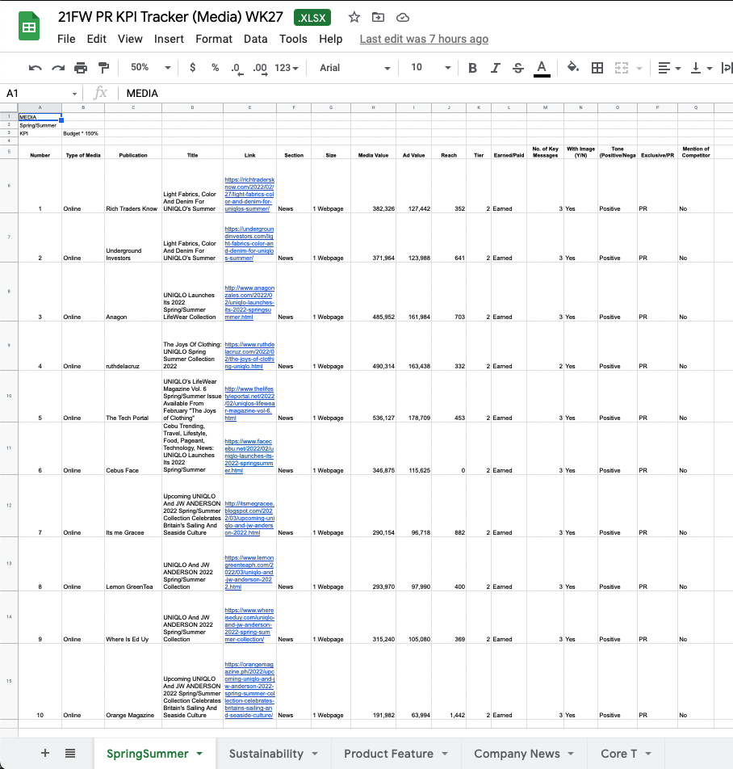Open the Arial font dropdown
This screenshot has height=769, width=733.
click(x=354, y=68)
